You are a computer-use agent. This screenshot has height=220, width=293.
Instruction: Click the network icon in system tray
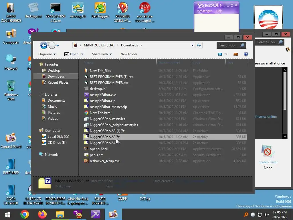point(260,215)
